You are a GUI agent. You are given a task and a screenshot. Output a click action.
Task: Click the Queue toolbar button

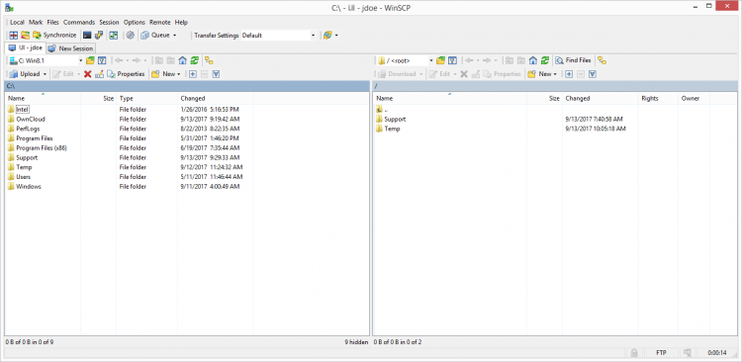[155, 35]
